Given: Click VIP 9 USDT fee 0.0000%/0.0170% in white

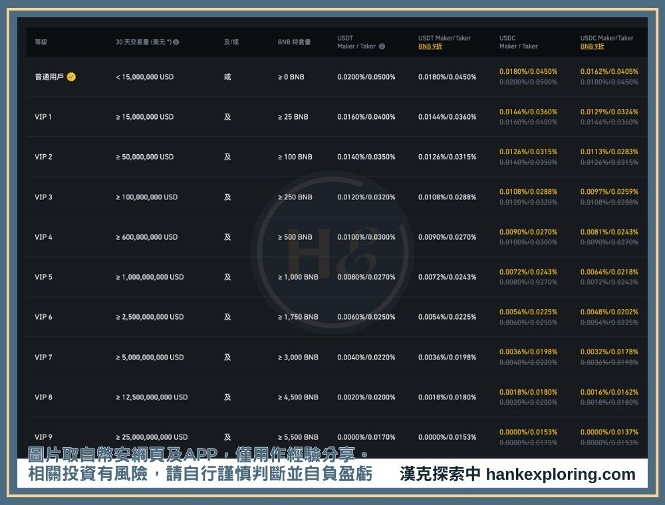Looking at the screenshot, I should (x=366, y=437).
